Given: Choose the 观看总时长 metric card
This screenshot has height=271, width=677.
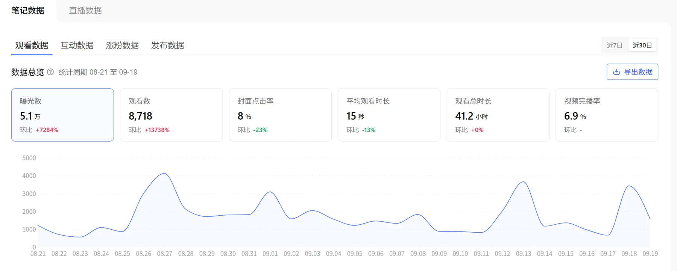Looking at the screenshot, I should click(498, 115).
